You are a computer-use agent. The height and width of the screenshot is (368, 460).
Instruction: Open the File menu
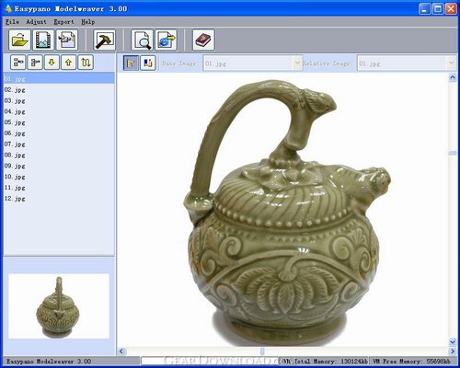pos(12,22)
